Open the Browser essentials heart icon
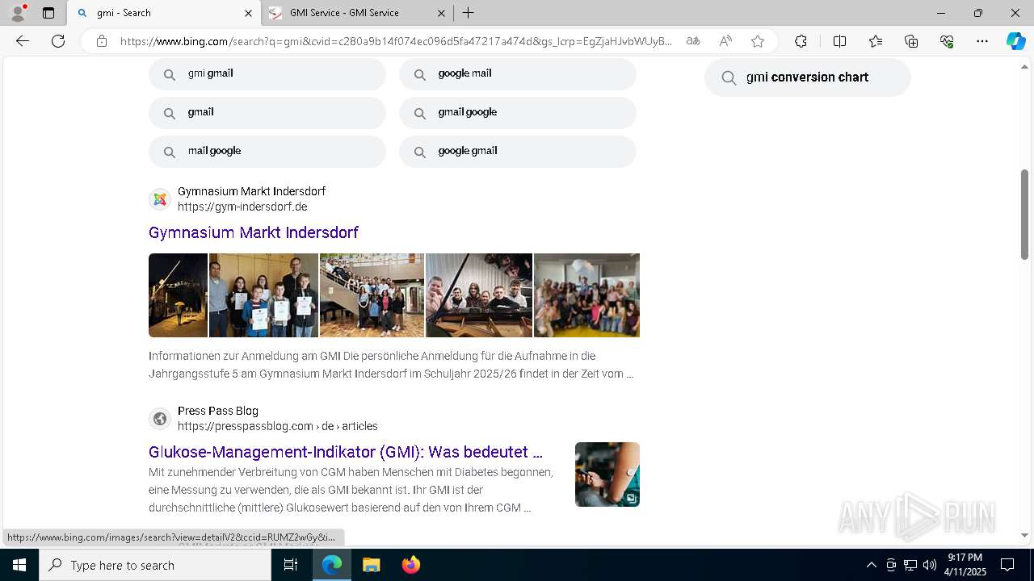This screenshot has height=581, width=1034. (947, 41)
